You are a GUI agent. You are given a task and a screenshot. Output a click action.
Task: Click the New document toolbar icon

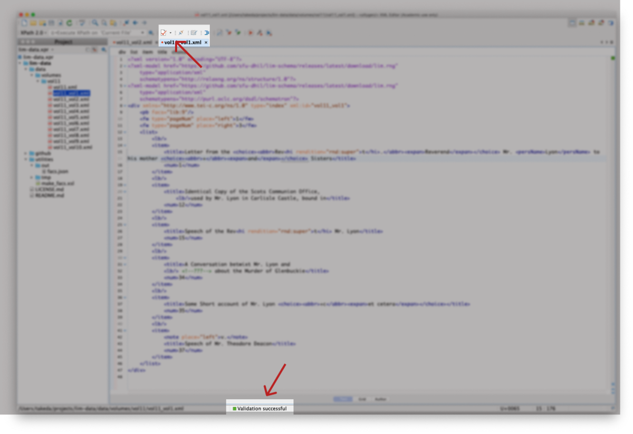pyautogui.click(x=23, y=23)
